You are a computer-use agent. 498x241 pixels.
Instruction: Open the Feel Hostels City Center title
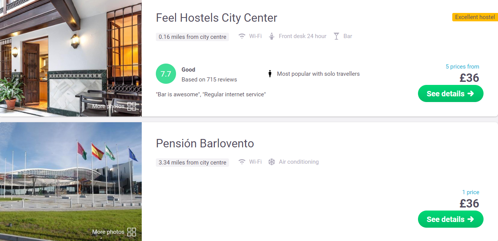click(216, 18)
